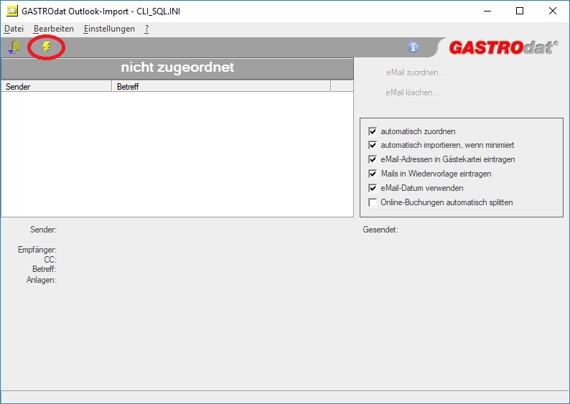Click the yellow lightning bolt import icon
Image resolution: width=570 pixels, height=404 pixels.
click(46, 47)
